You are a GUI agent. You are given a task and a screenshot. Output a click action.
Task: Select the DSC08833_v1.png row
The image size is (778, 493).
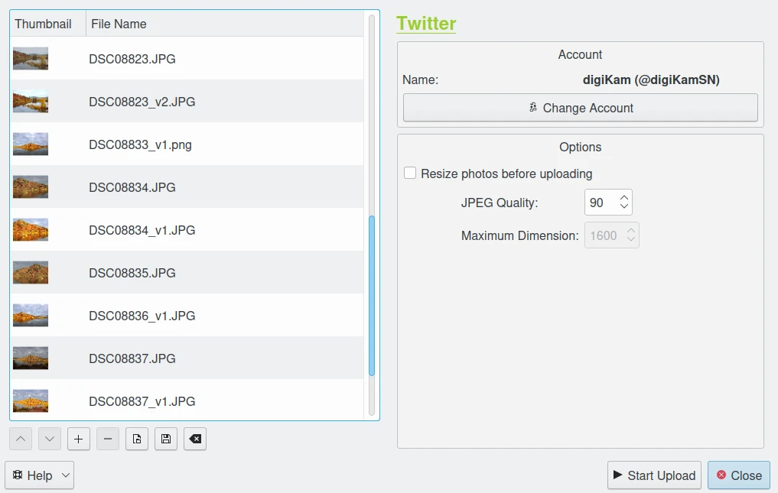pyautogui.click(x=140, y=144)
